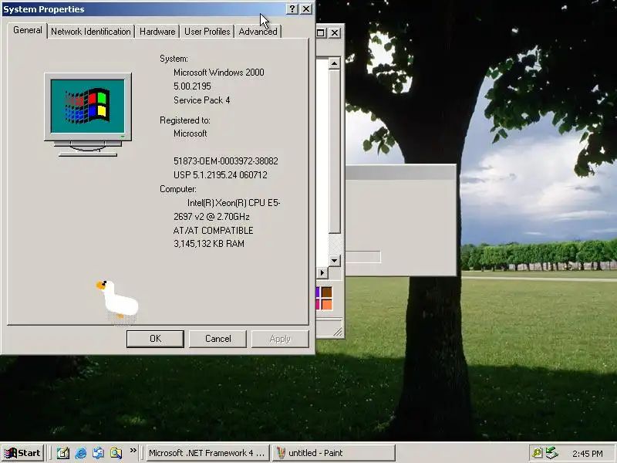Click the taskbar clock showing 2:45 PM
617x463 pixels.
tap(588, 454)
